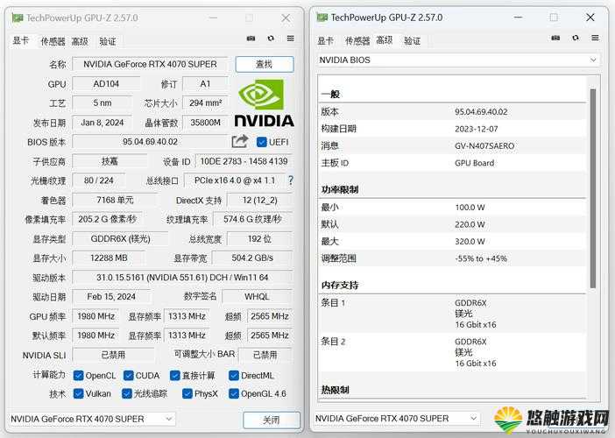The width and height of the screenshot is (615, 438).
Task: Toggle the 光线追踪 checkbox
Action: [127, 393]
